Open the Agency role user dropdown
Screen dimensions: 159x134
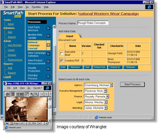[x=111, y=85]
